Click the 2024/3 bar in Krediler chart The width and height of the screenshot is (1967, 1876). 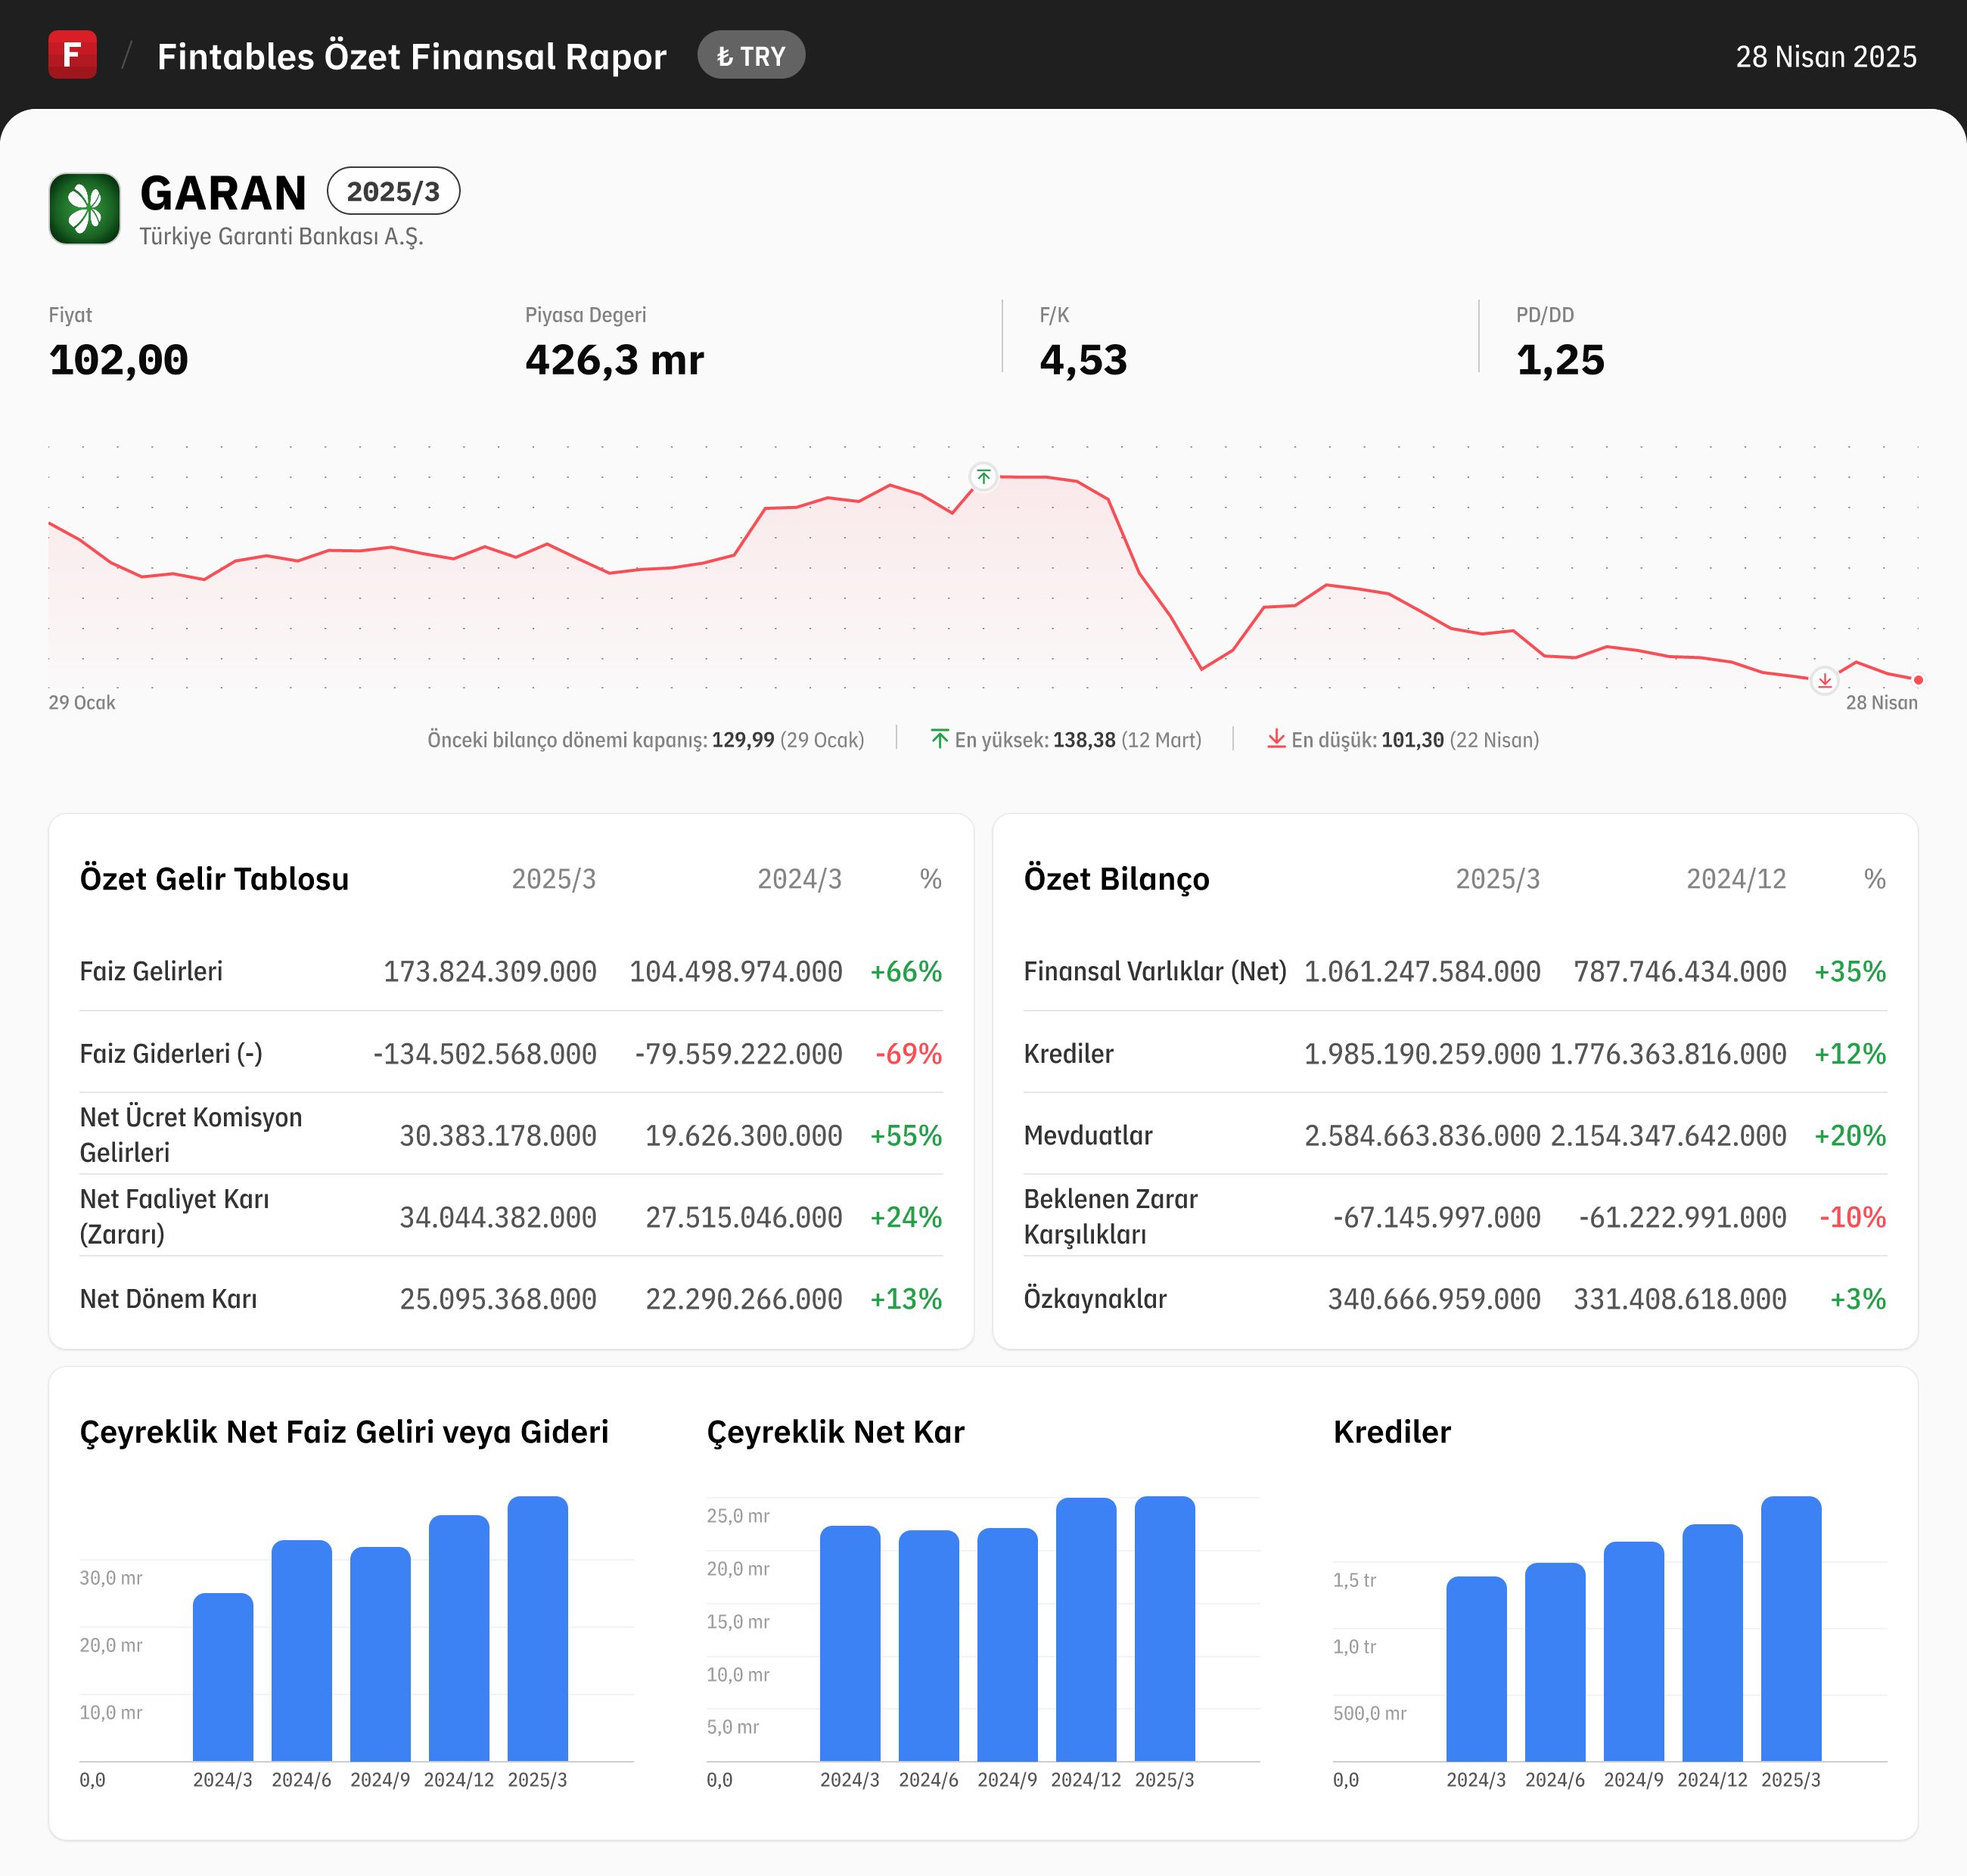tap(1476, 1669)
